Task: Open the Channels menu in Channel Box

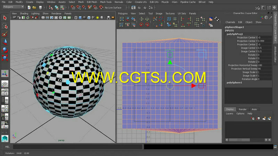Action: (x=230, y=22)
